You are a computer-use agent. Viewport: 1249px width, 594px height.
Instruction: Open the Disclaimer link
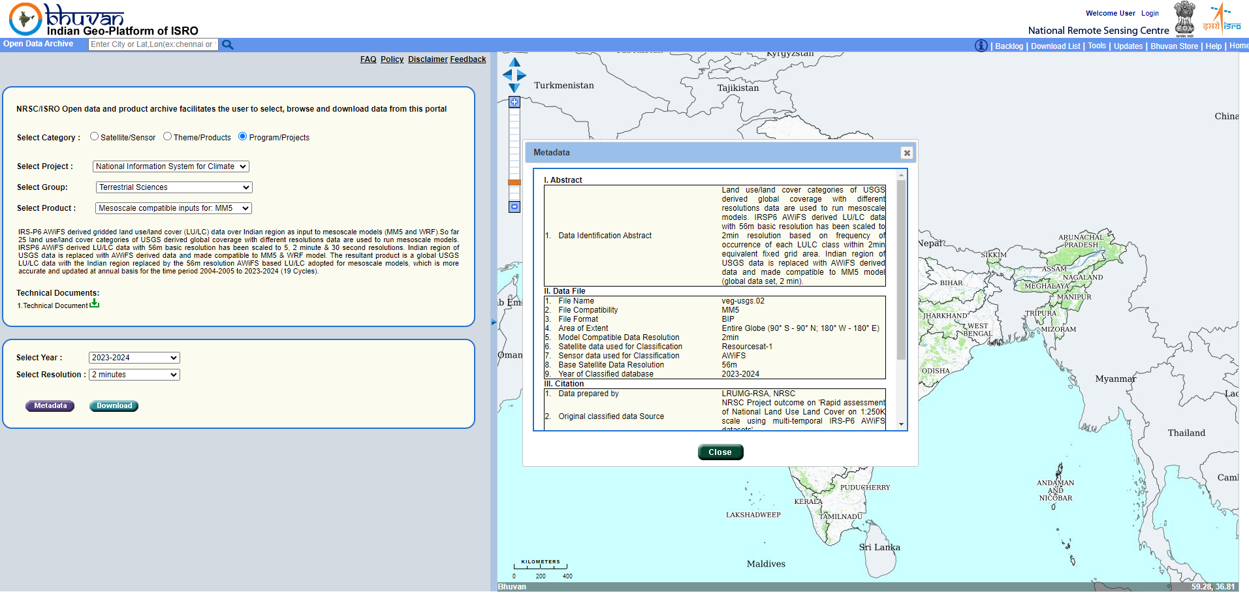point(428,59)
